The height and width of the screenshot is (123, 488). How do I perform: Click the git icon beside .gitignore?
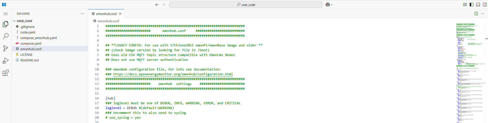(x=17, y=26)
